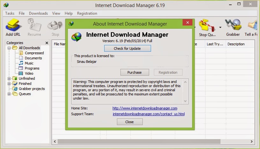The height and width of the screenshot is (149, 260).
Task: Open the Downloads menu
Action: click(38, 13)
